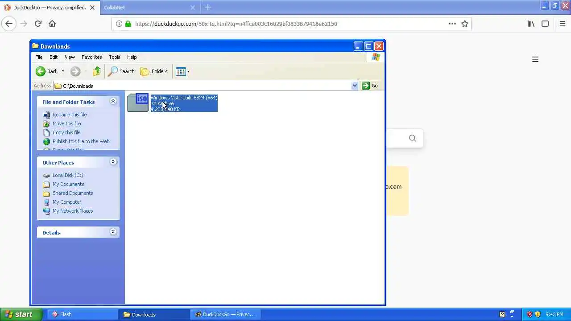Image resolution: width=571 pixels, height=321 pixels.
Task: Expand the address bar dropdown arrow
Action: coord(355,86)
